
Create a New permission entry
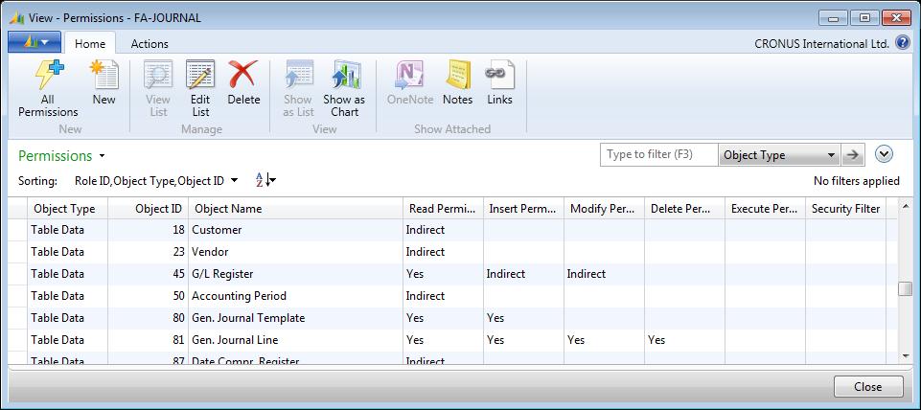(x=104, y=82)
